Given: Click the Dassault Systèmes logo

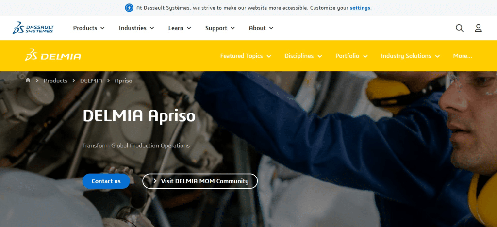Looking at the screenshot, I should 33,28.
